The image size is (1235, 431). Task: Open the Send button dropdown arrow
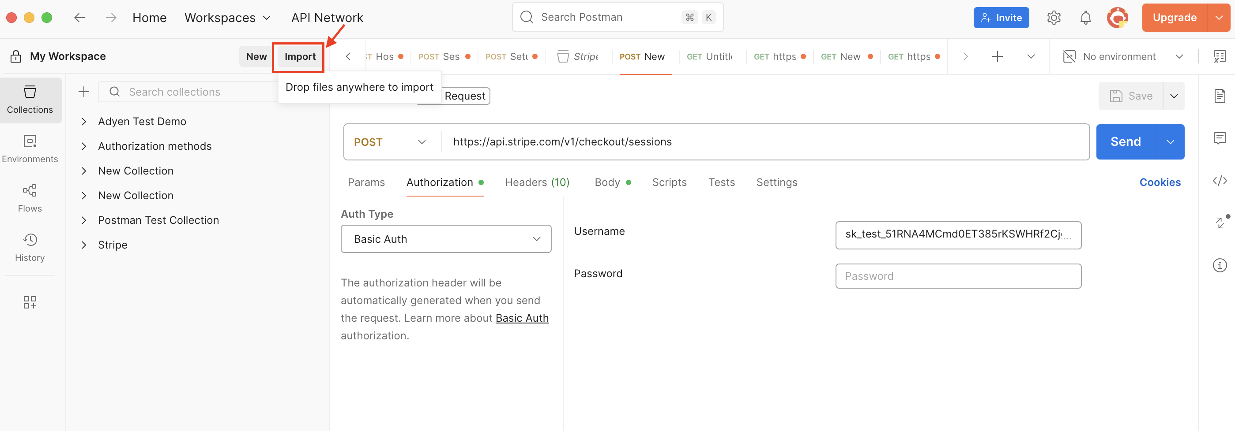coord(1170,142)
